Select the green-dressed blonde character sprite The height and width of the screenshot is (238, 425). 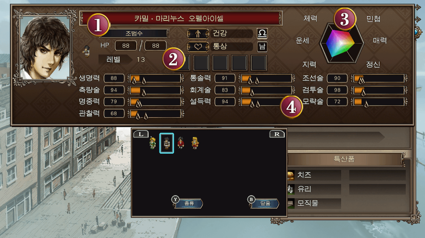[x=153, y=143]
